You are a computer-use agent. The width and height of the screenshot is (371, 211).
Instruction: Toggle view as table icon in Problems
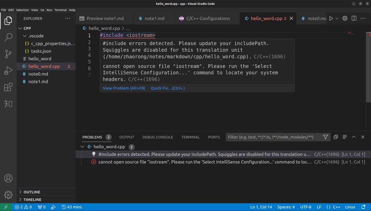coord(345,137)
